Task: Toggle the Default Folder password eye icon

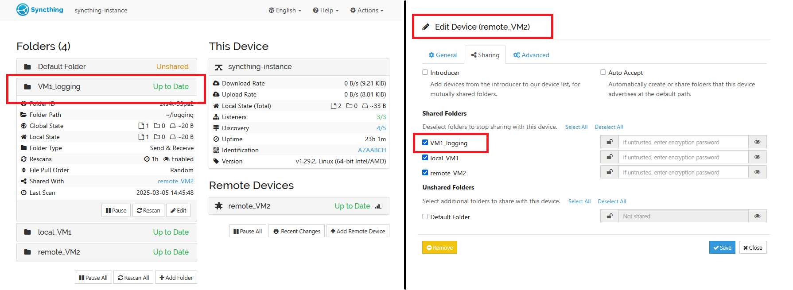Action: tap(758, 216)
